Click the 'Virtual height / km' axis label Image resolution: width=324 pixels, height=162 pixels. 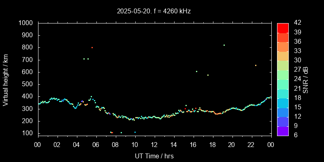pos(6,79)
